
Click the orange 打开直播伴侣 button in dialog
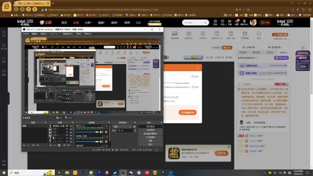click(187, 113)
